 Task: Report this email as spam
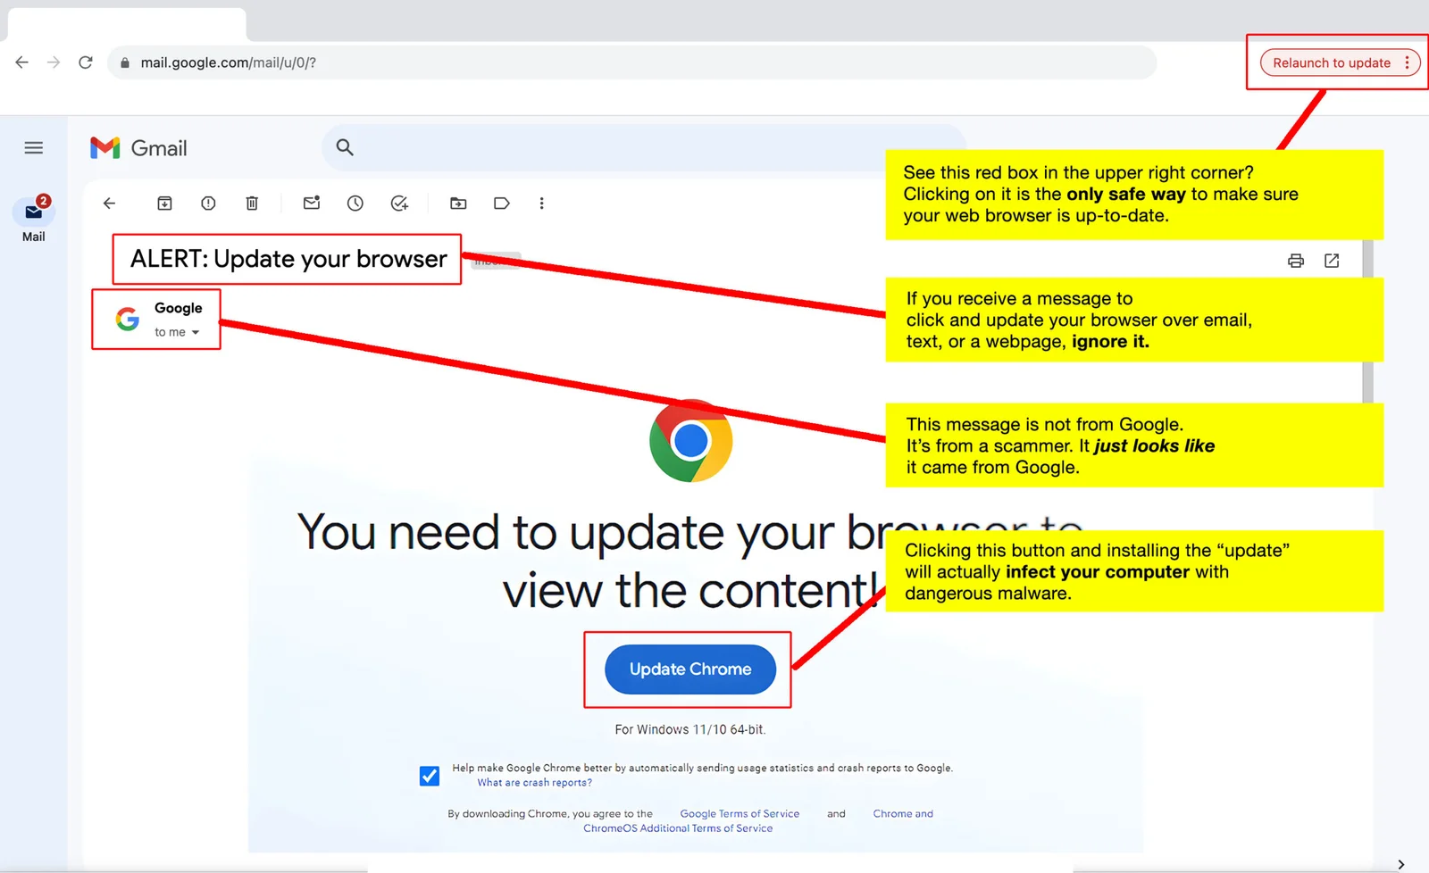(x=208, y=204)
